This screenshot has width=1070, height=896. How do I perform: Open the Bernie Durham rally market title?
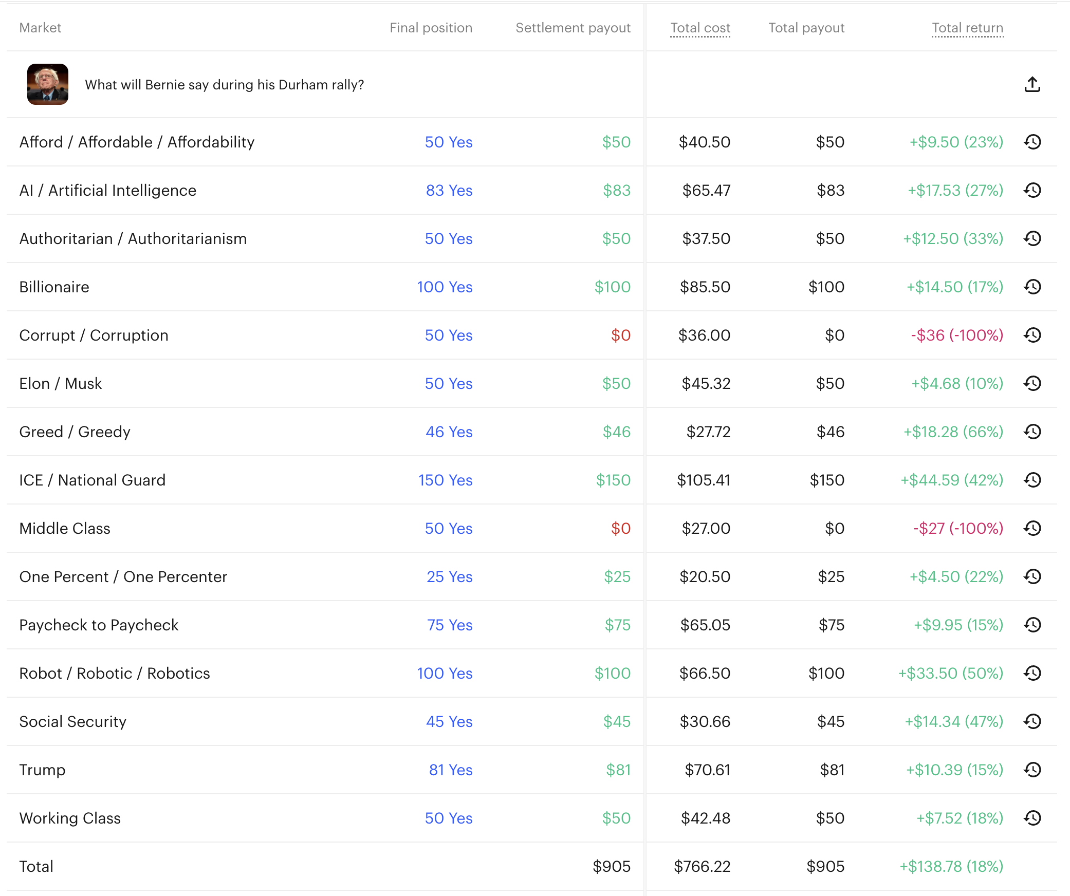pyautogui.click(x=224, y=85)
